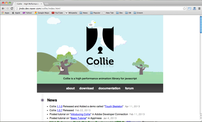
Task: Open a new tab with the new-tab button
Action: coord(46,4)
